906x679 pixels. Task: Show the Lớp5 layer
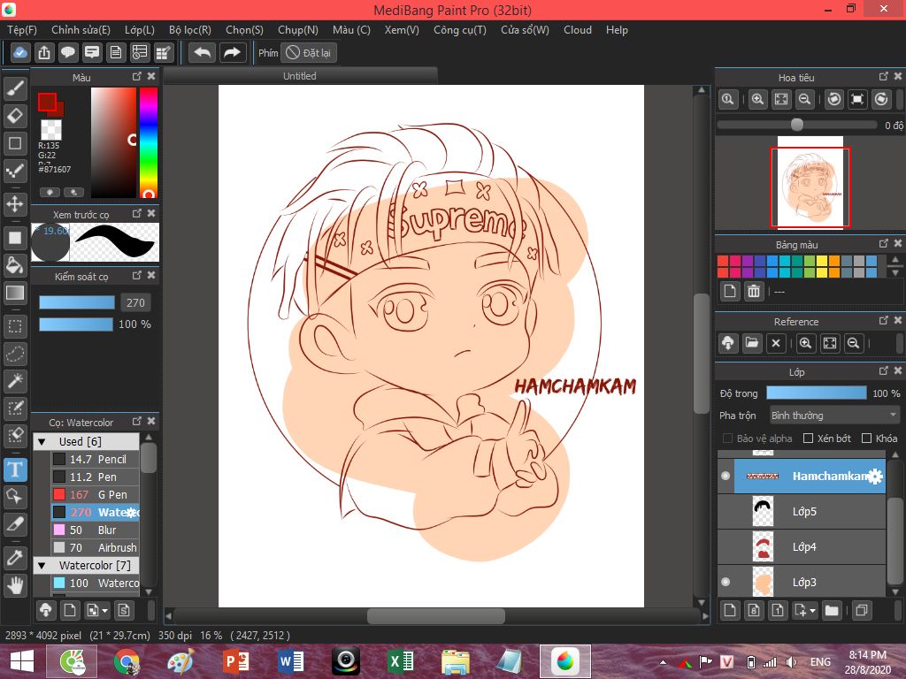[x=726, y=511]
